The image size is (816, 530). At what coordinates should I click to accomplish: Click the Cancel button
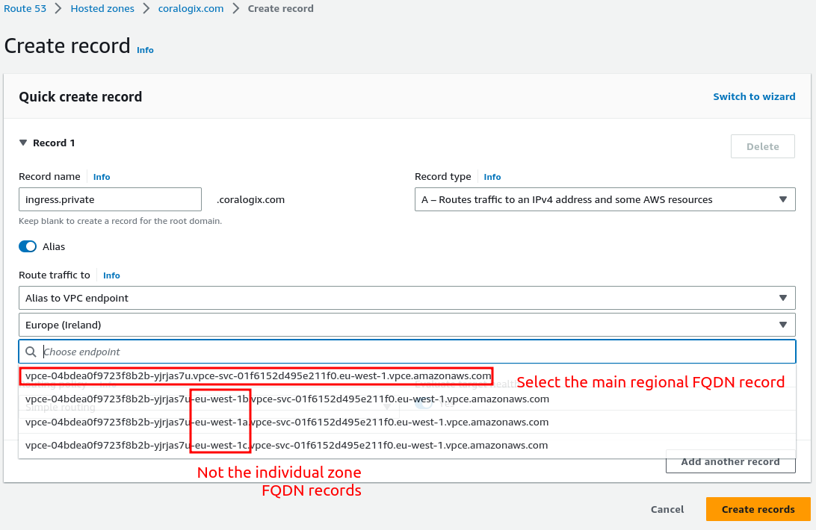(667, 509)
